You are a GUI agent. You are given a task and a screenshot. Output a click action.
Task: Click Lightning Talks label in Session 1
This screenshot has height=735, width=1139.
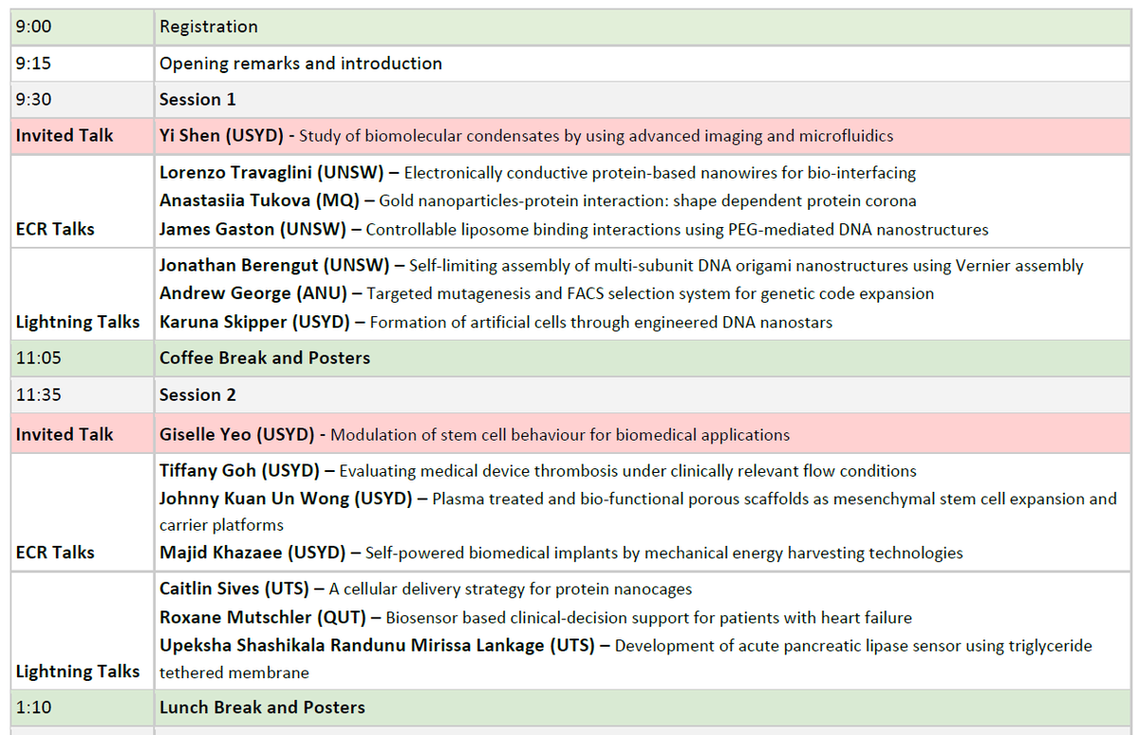pyautogui.click(x=78, y=322)
